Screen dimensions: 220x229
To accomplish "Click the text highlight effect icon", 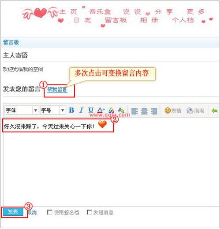I will (x=121, y=110).
